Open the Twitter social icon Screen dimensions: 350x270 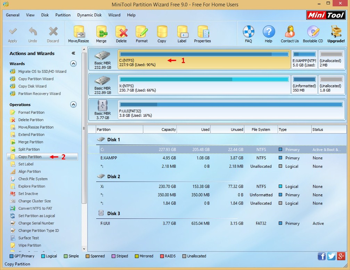tap(331, 256)
